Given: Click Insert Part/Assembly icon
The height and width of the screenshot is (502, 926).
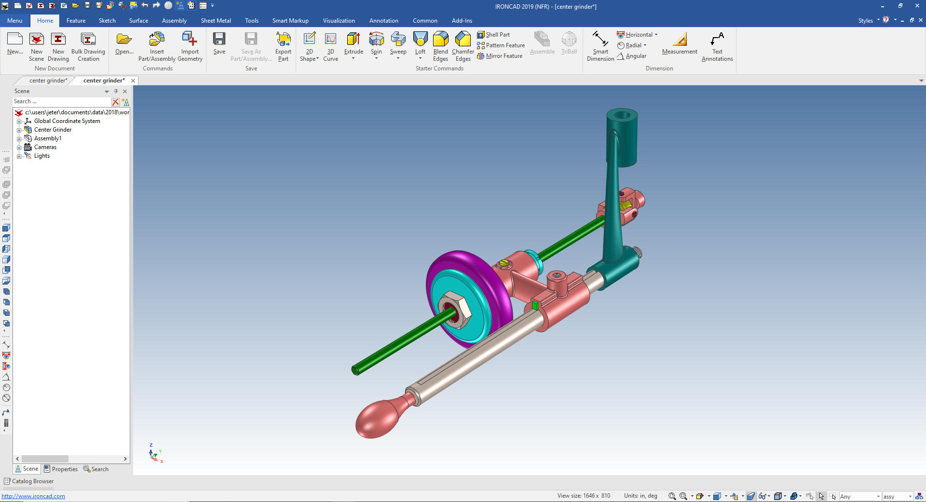Looking at the screenshot, I should [x=157, y=40].
